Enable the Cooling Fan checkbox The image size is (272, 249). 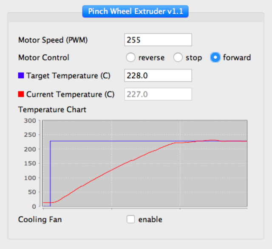(130, 219)
